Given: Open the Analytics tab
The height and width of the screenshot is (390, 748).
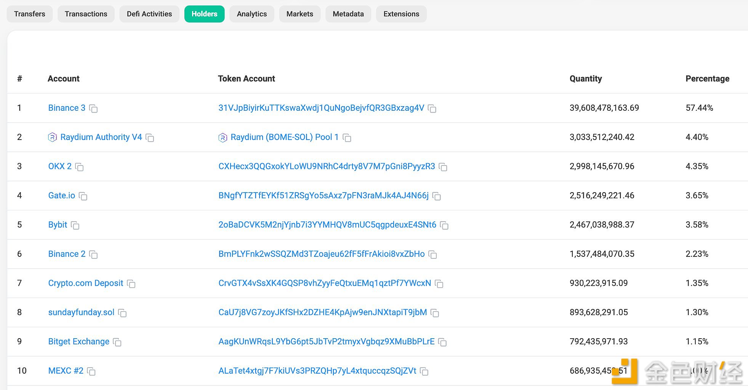Looking at the screenshot, I should click(x=252, y=14).
